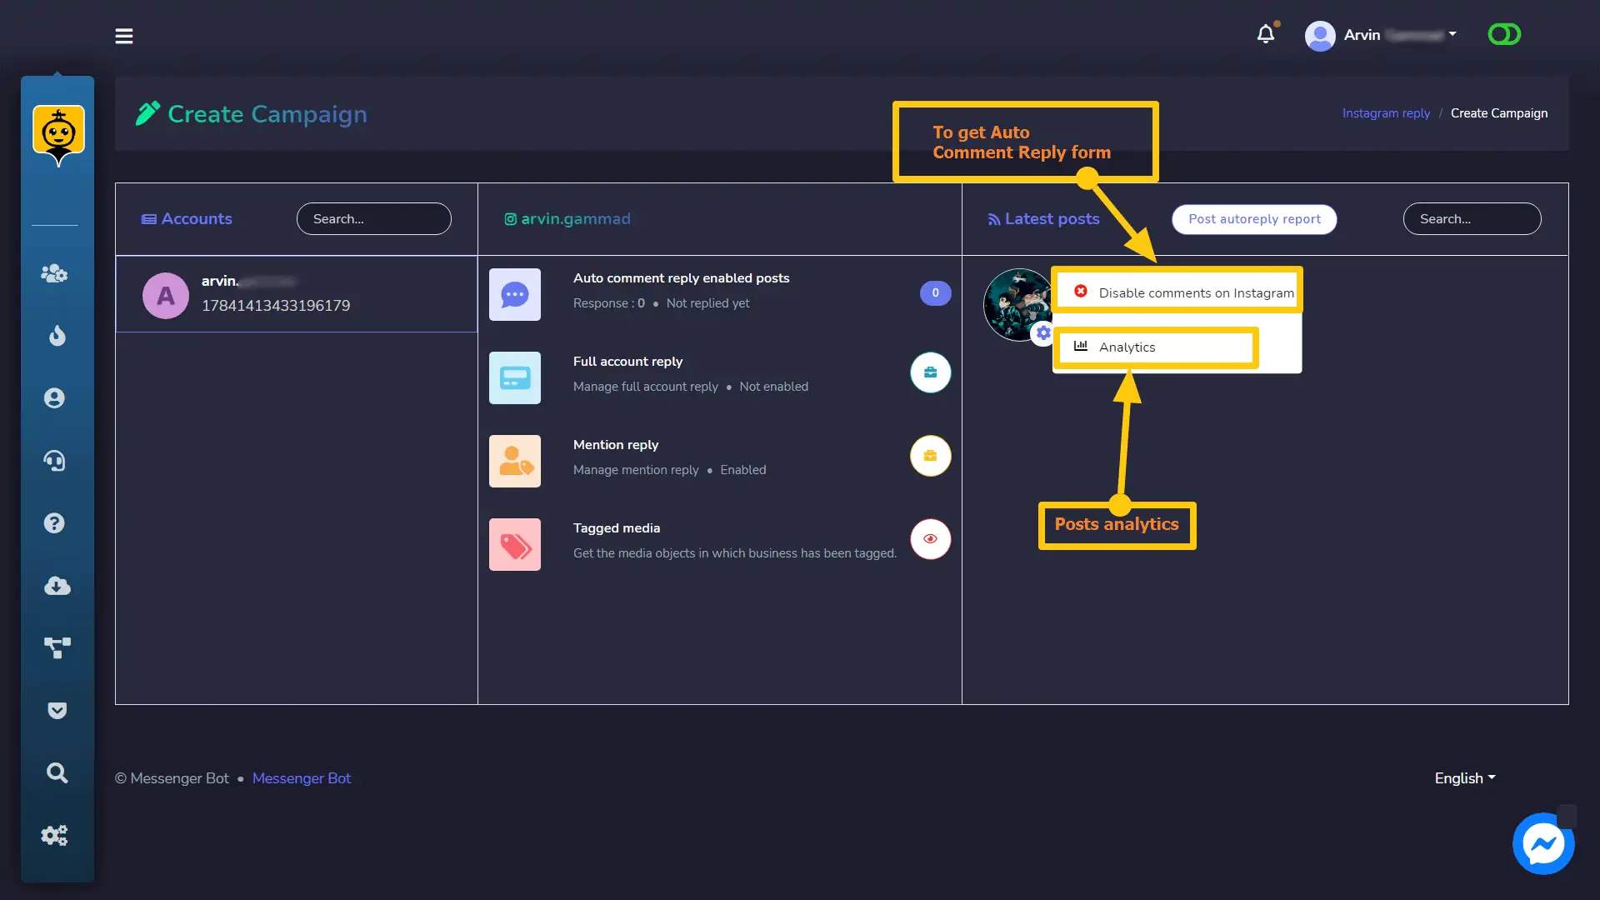The width and height of the screenshot is (1600, 900).
Task: Toggle eye icon on Tagged media row
Action: (x=930, y=538)
